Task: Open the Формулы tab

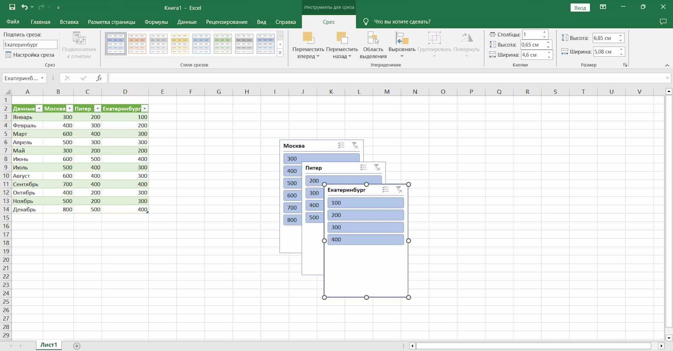Action: [x=156, y=22]
